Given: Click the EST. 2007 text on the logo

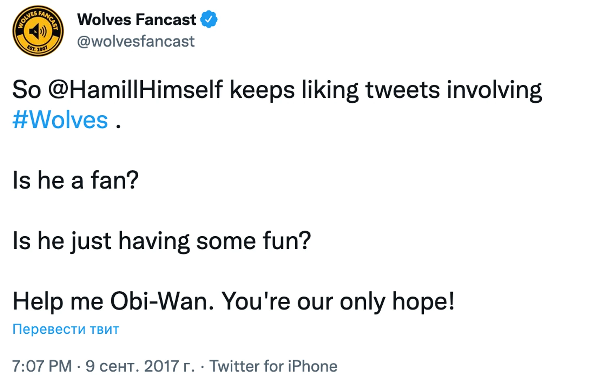Looking at the screenshot, I should [x=37, y=49].
